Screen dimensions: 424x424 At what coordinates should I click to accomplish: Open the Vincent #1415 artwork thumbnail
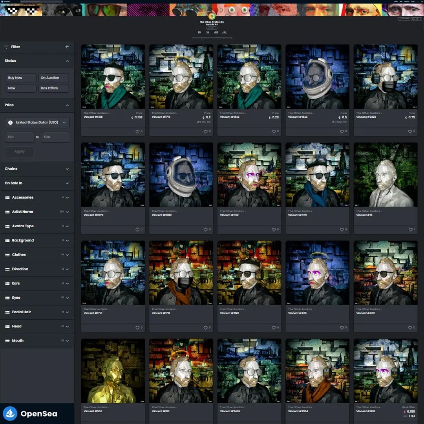(x=113, y=77)
